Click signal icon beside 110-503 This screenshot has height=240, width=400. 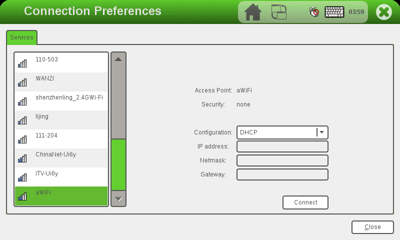coord(22,63)
